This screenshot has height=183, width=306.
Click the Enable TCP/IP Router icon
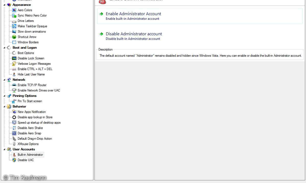14,85
